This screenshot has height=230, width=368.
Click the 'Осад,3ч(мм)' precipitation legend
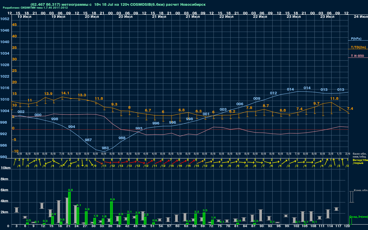click(359, 216)
